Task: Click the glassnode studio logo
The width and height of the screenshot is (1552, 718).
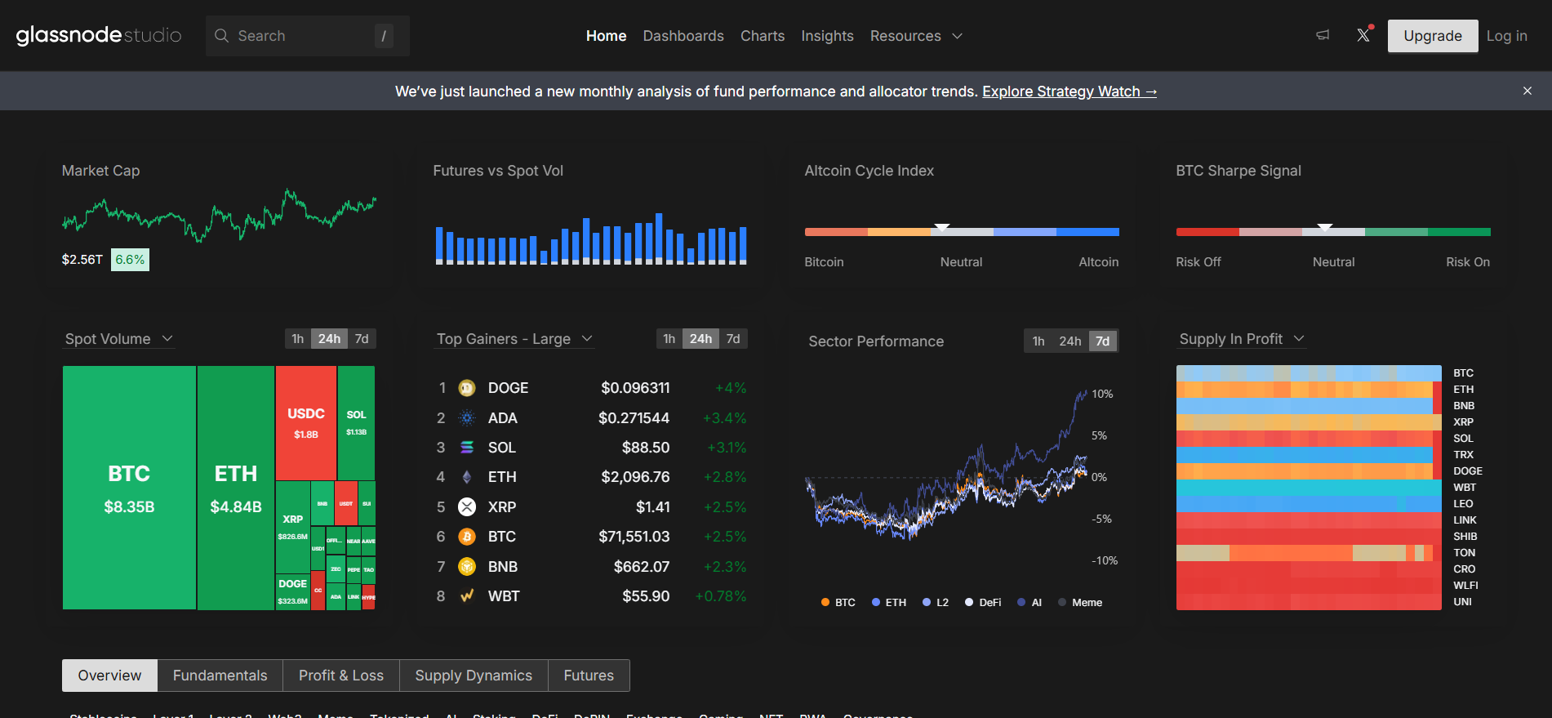Action: [x=99, y=35]
